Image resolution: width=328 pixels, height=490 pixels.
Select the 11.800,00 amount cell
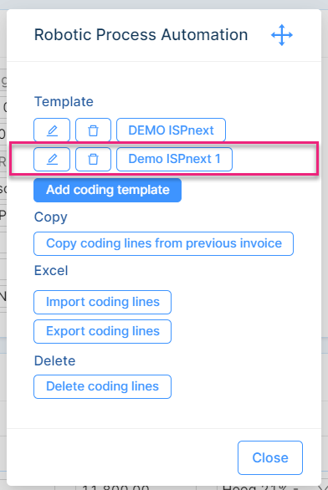115,487
